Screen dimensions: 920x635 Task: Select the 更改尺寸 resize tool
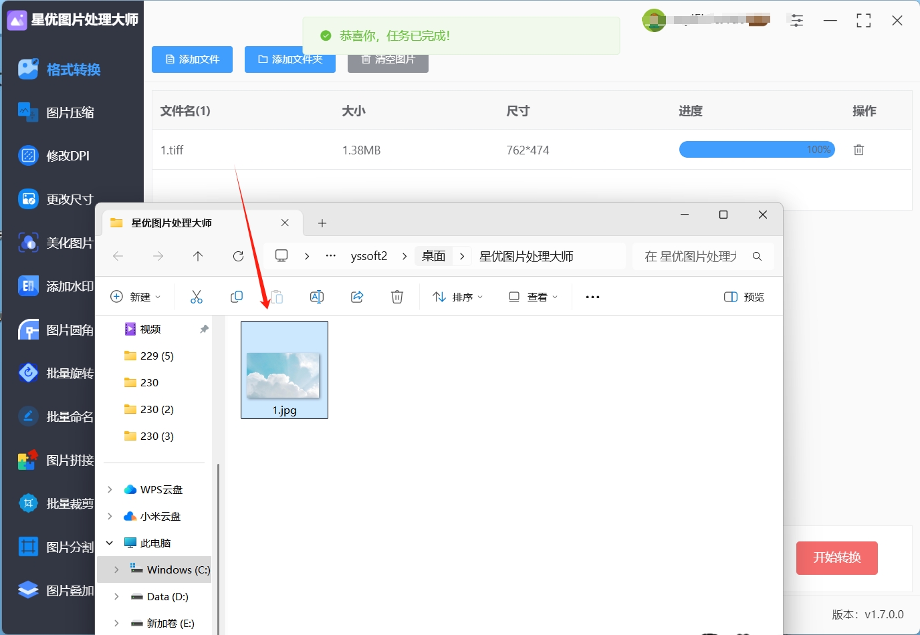pyautogui.click(x=56, y=199)
